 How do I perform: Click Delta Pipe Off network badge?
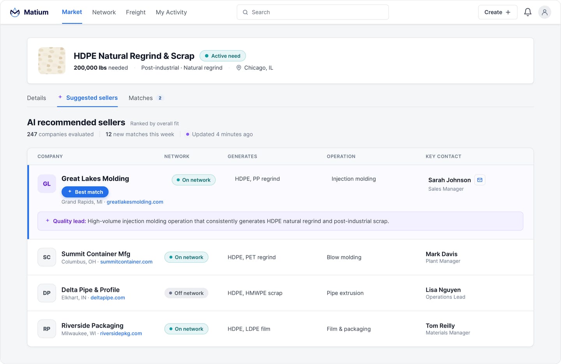click(186, 293)
